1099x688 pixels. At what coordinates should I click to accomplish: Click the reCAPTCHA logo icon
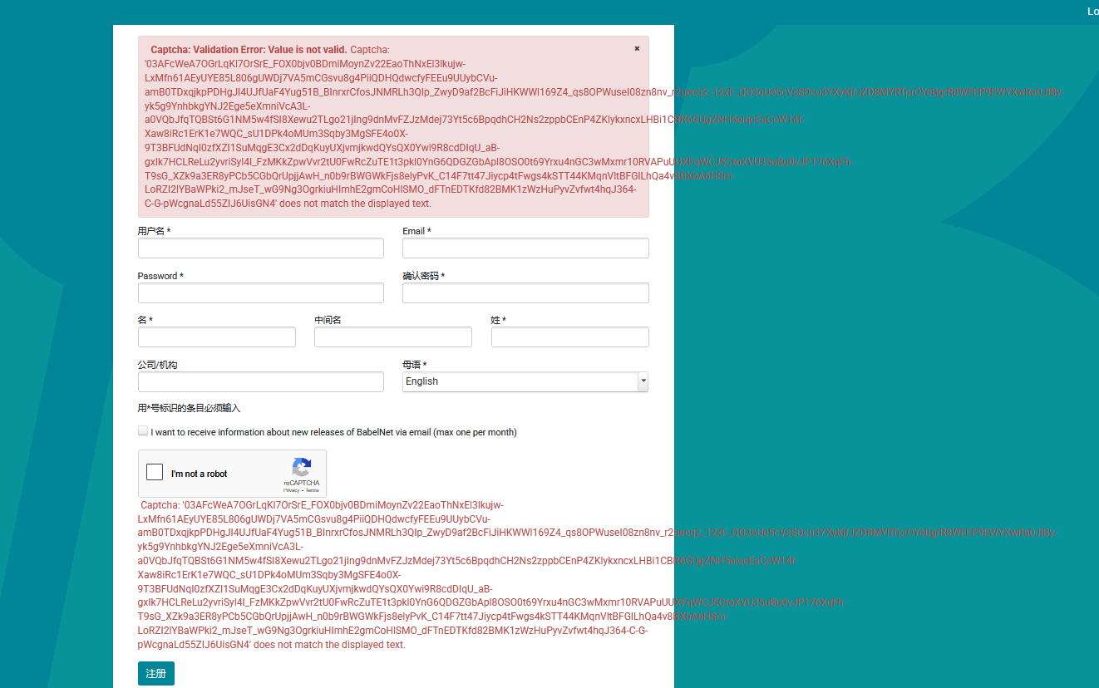302,467
